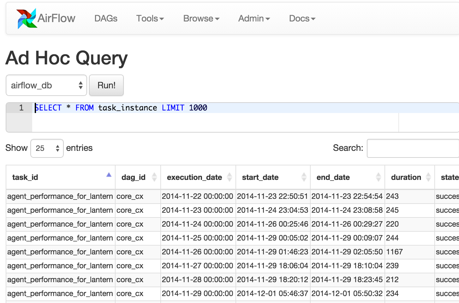The width and height of the screenshot is (459, 303).
Task: Sort table by task_id arrow icon
Action: pyautogui.click(x=109, y=175)
